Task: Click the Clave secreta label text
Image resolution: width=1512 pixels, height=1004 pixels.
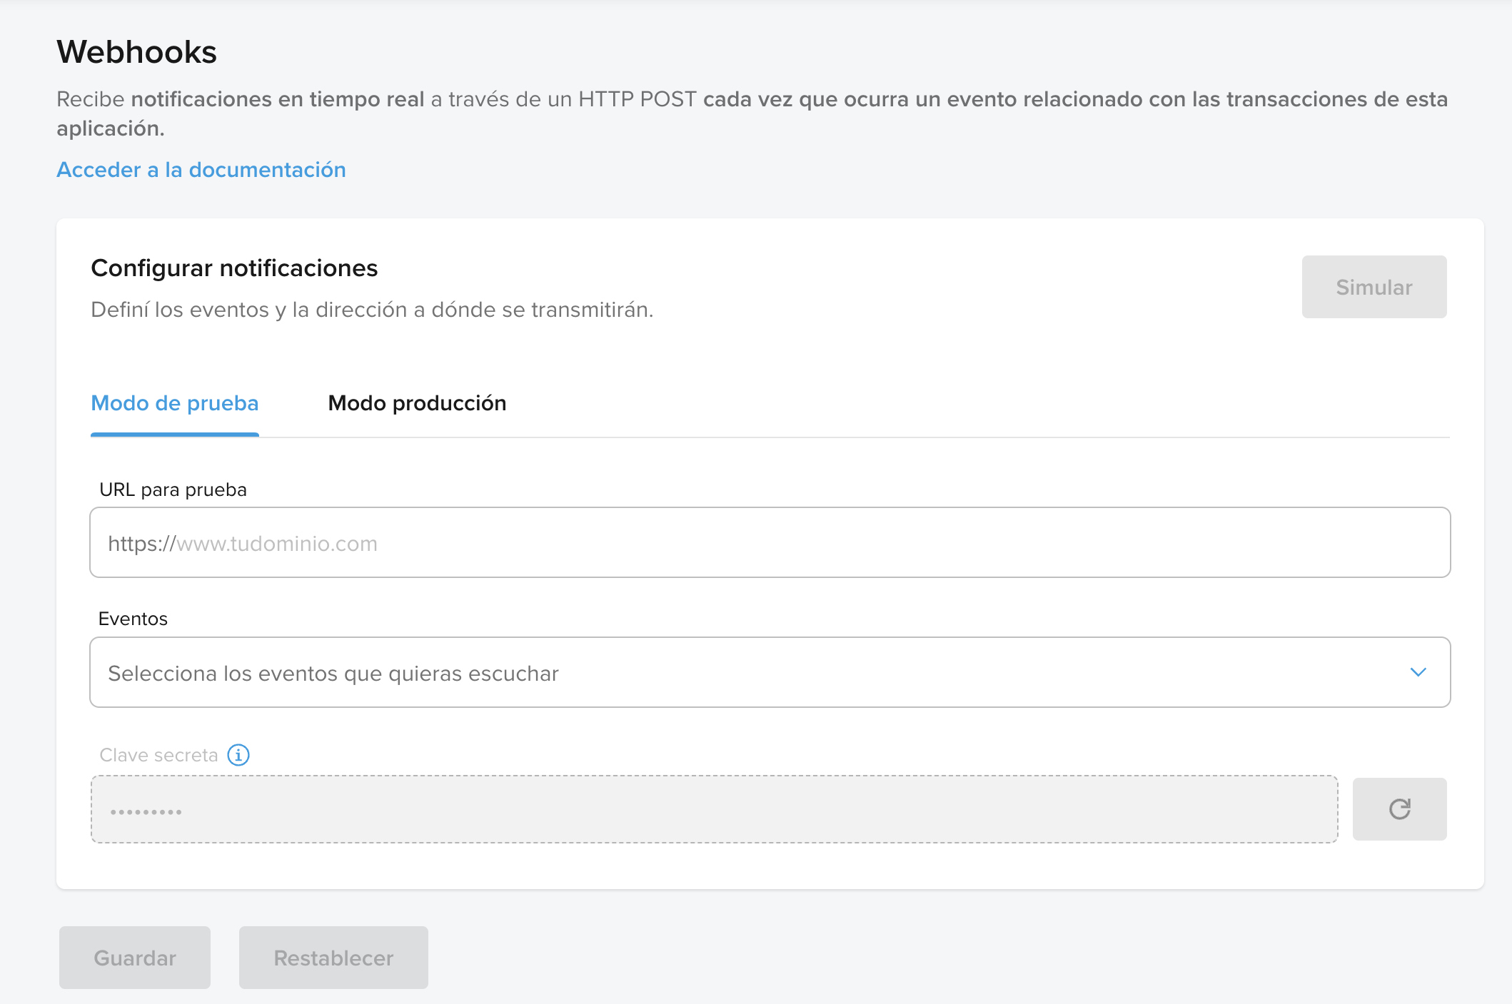Action: [x=158, y=755]
